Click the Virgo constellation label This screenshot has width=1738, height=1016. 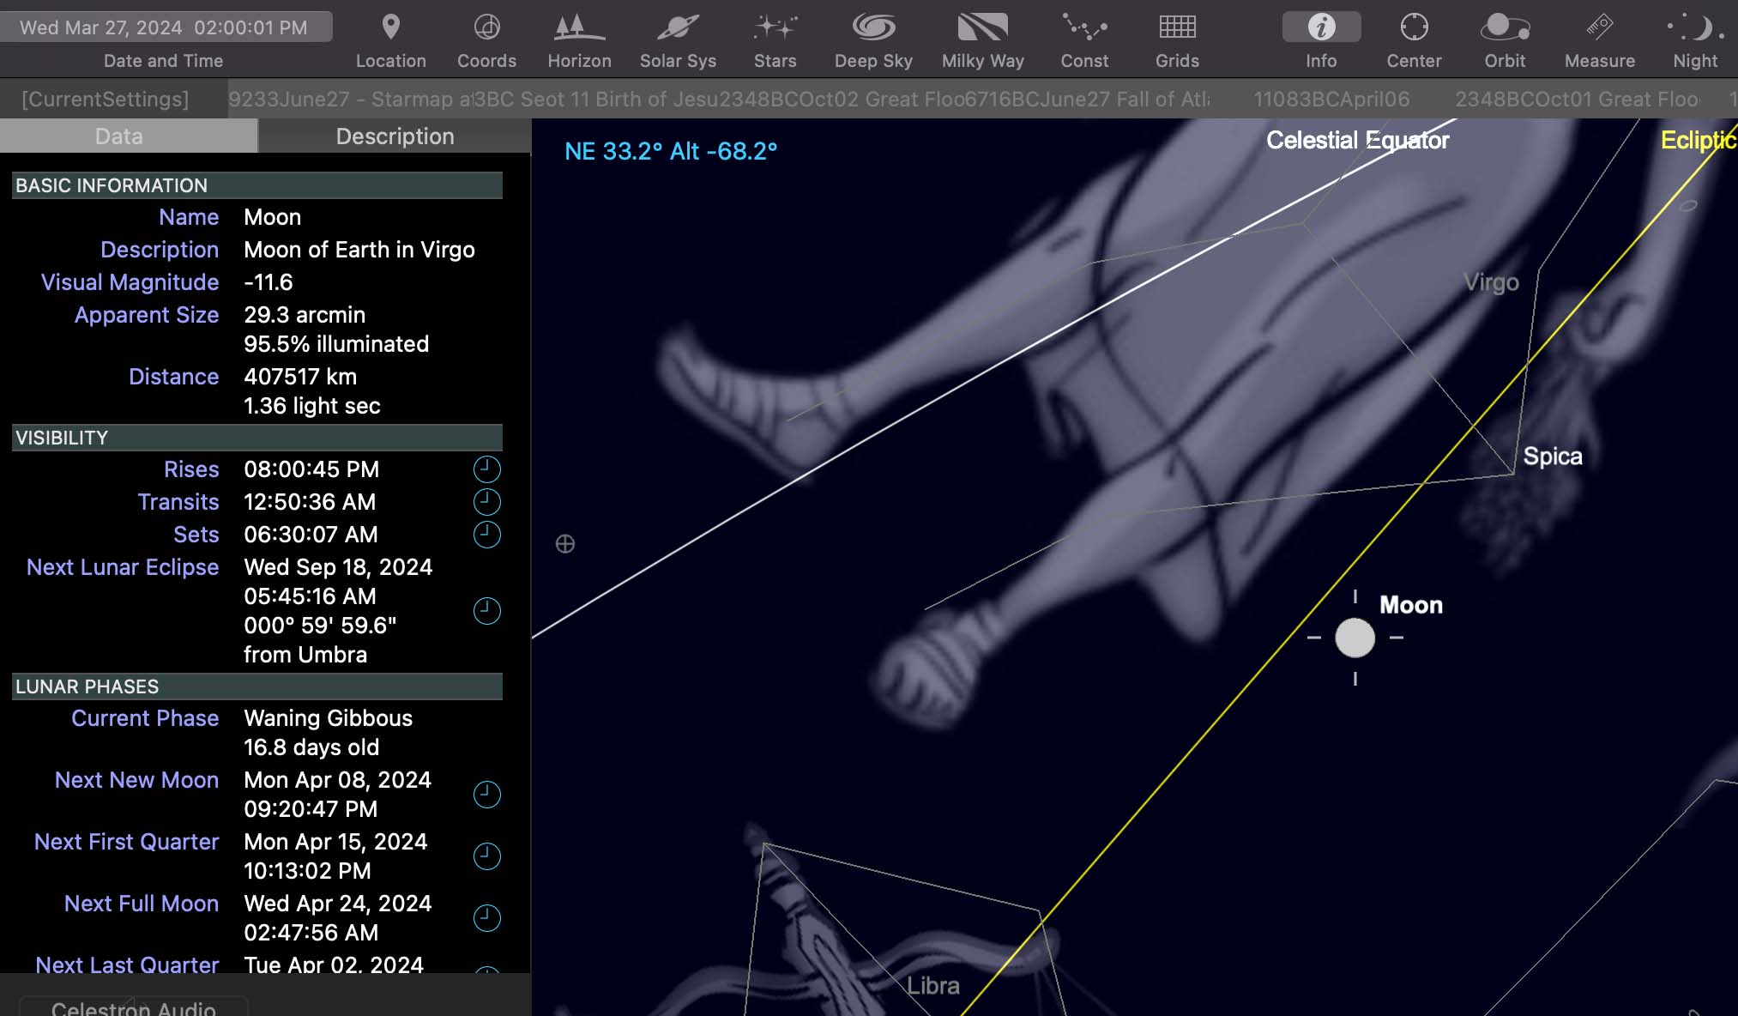[x=1491, y=282]
